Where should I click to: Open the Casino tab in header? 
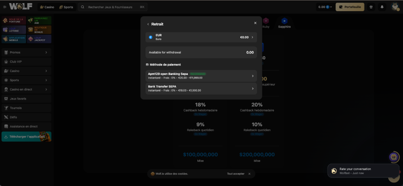(x=47, y=7)
